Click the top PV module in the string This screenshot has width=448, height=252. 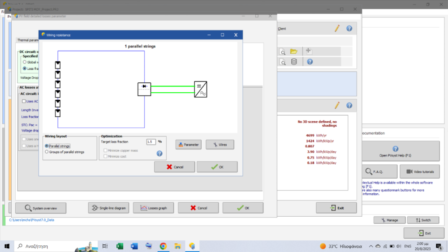point(58,65)
